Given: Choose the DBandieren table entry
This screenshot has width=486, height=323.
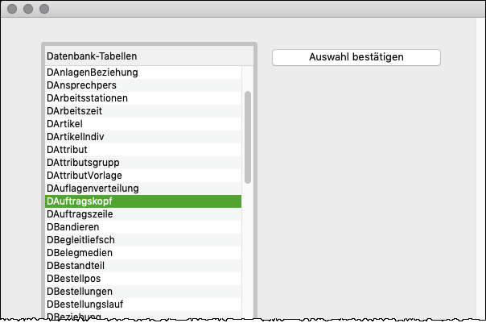Looking at the screenshot, I should [75, 226].
